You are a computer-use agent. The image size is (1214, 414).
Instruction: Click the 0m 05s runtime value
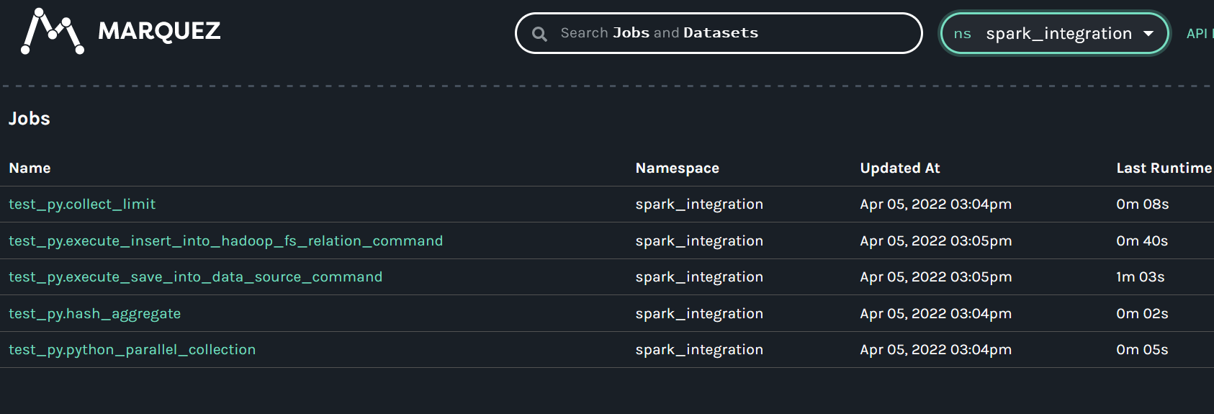[x=1142, y=350]
